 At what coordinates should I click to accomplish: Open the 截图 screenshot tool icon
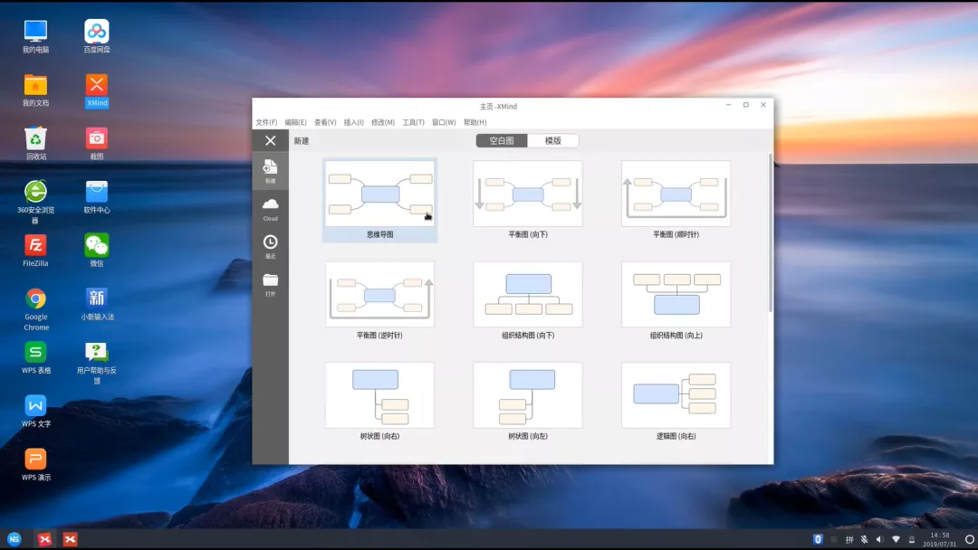[97, 143]
